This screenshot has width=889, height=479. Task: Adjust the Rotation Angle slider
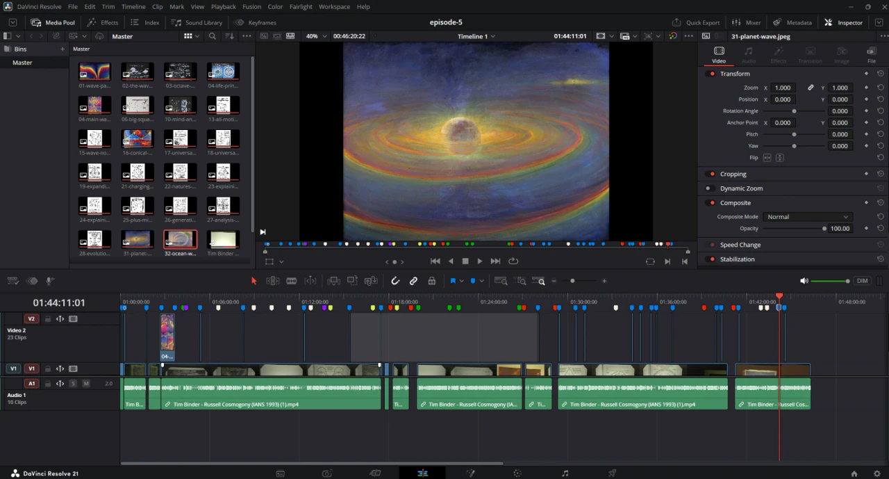pos(794,111)
